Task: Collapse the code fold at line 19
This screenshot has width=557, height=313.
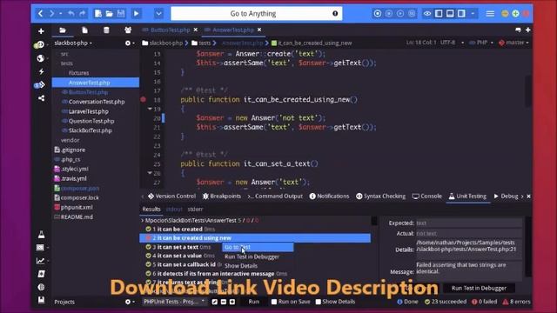Action: 150,109
